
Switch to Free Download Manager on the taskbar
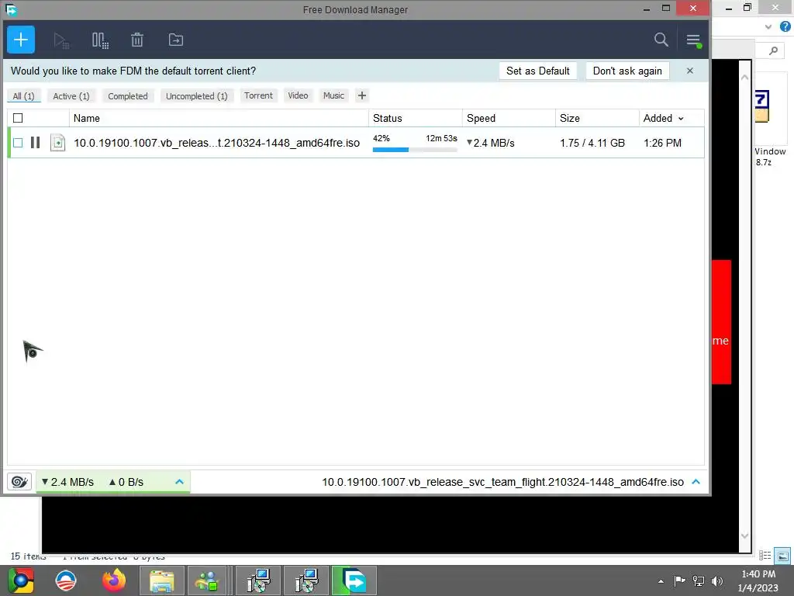click(x=354, y=580)
